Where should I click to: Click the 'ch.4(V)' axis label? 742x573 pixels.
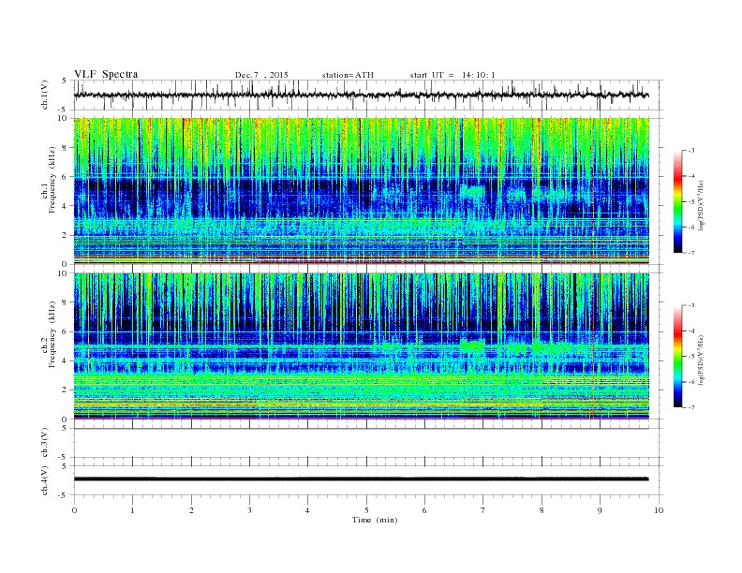45,480
